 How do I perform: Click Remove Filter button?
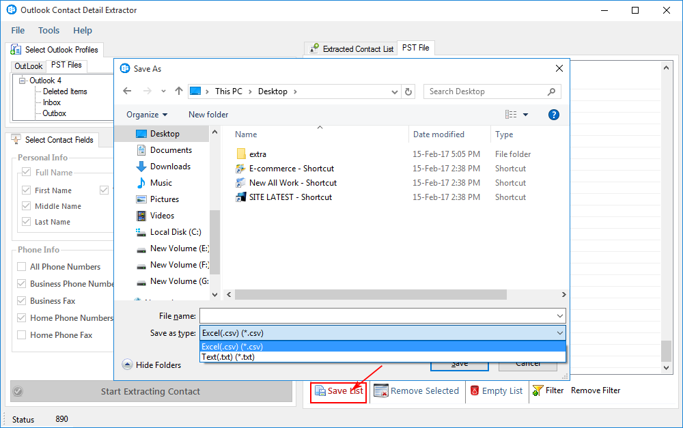coord(596,390)
